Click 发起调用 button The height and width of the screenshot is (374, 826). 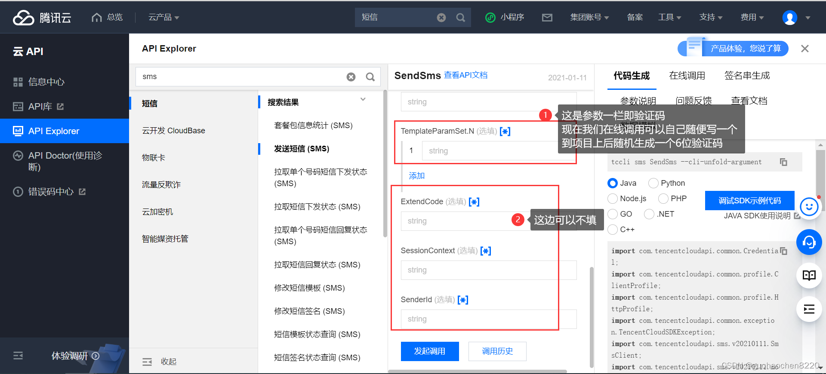point(430,351)
